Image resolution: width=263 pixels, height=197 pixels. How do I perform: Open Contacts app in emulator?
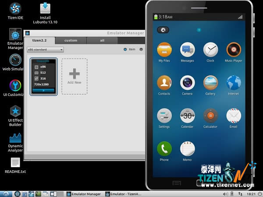pyautogui.click(x=164, y=85)
